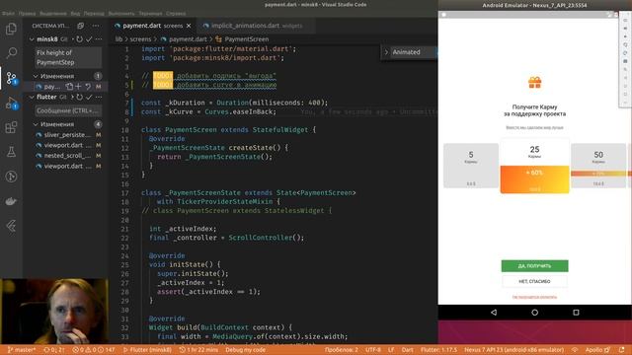The height and width of the screenshot is (355, 632).
Task: Open Source Control view in activity bar
Action: coord(11,78)
